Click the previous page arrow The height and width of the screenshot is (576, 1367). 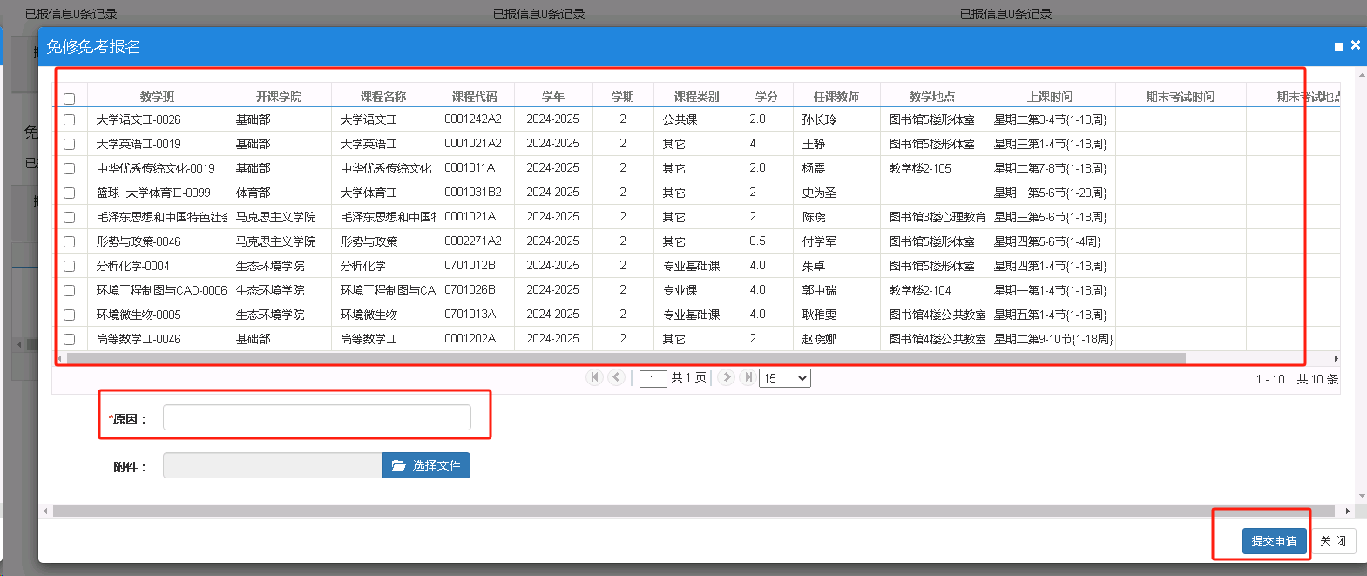click(617, 377)
